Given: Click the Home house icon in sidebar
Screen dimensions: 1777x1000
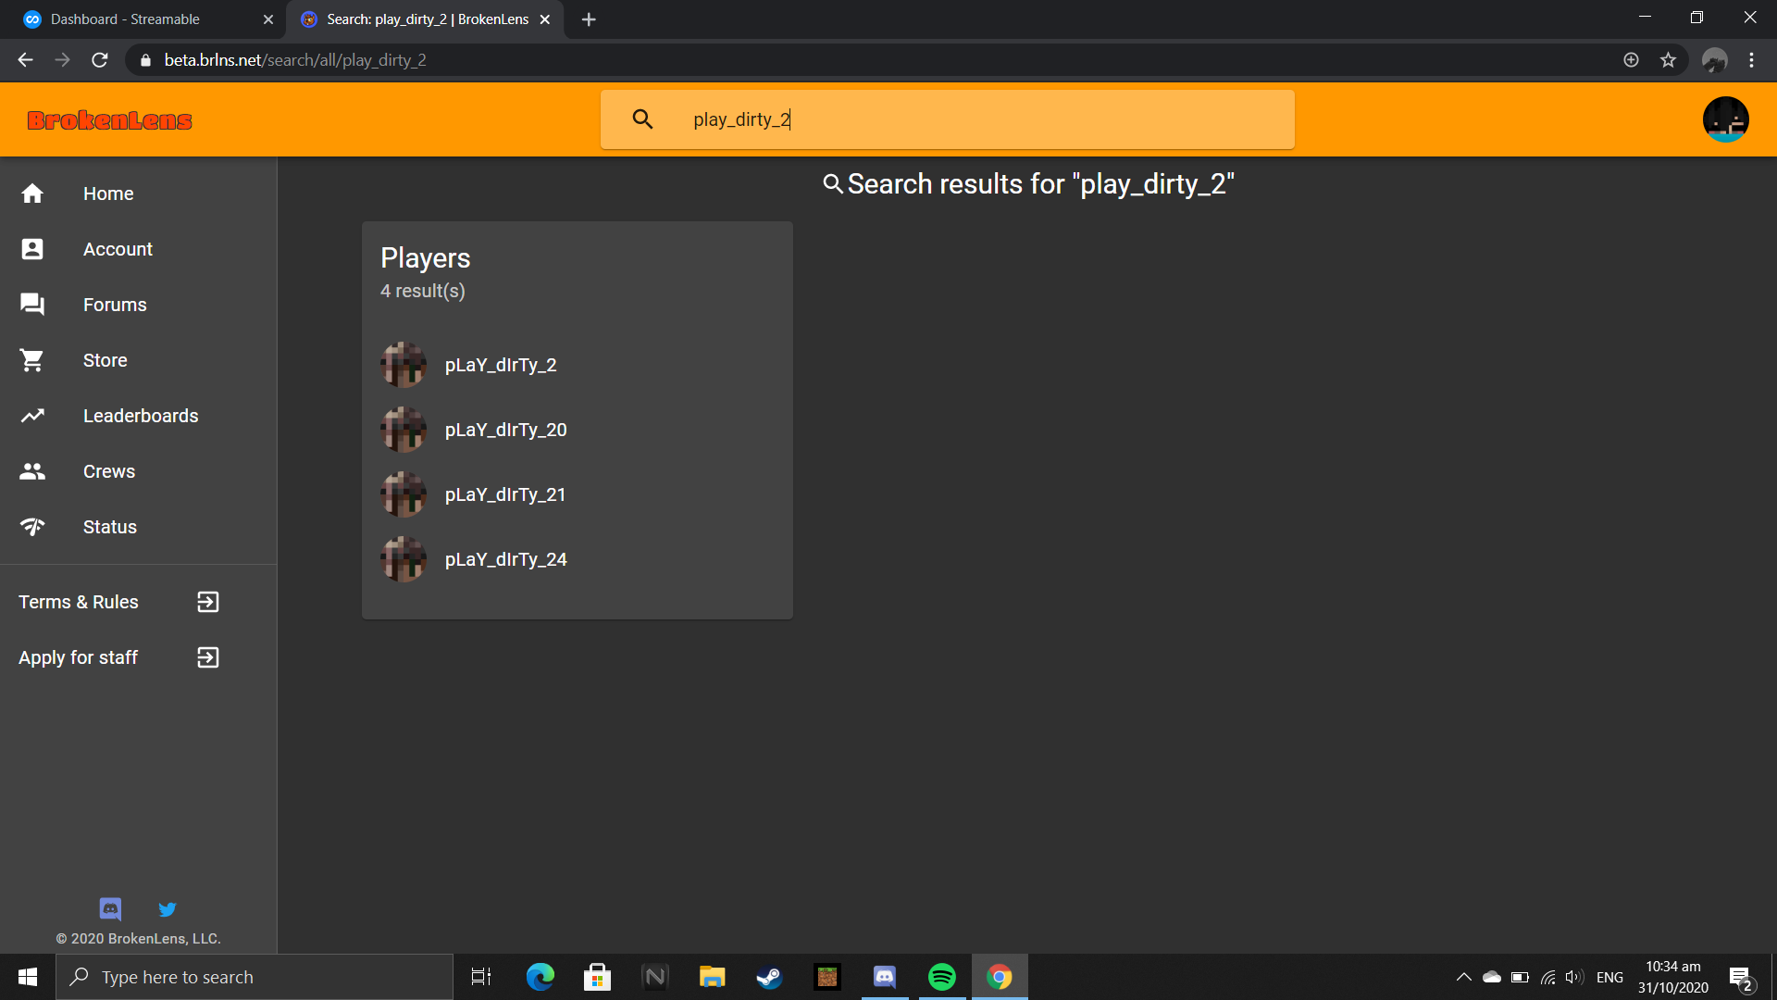Looking at the screenshot, I should click(x=32, y=194).
